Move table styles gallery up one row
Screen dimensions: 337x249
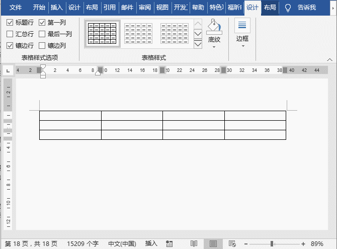(198, 24)
